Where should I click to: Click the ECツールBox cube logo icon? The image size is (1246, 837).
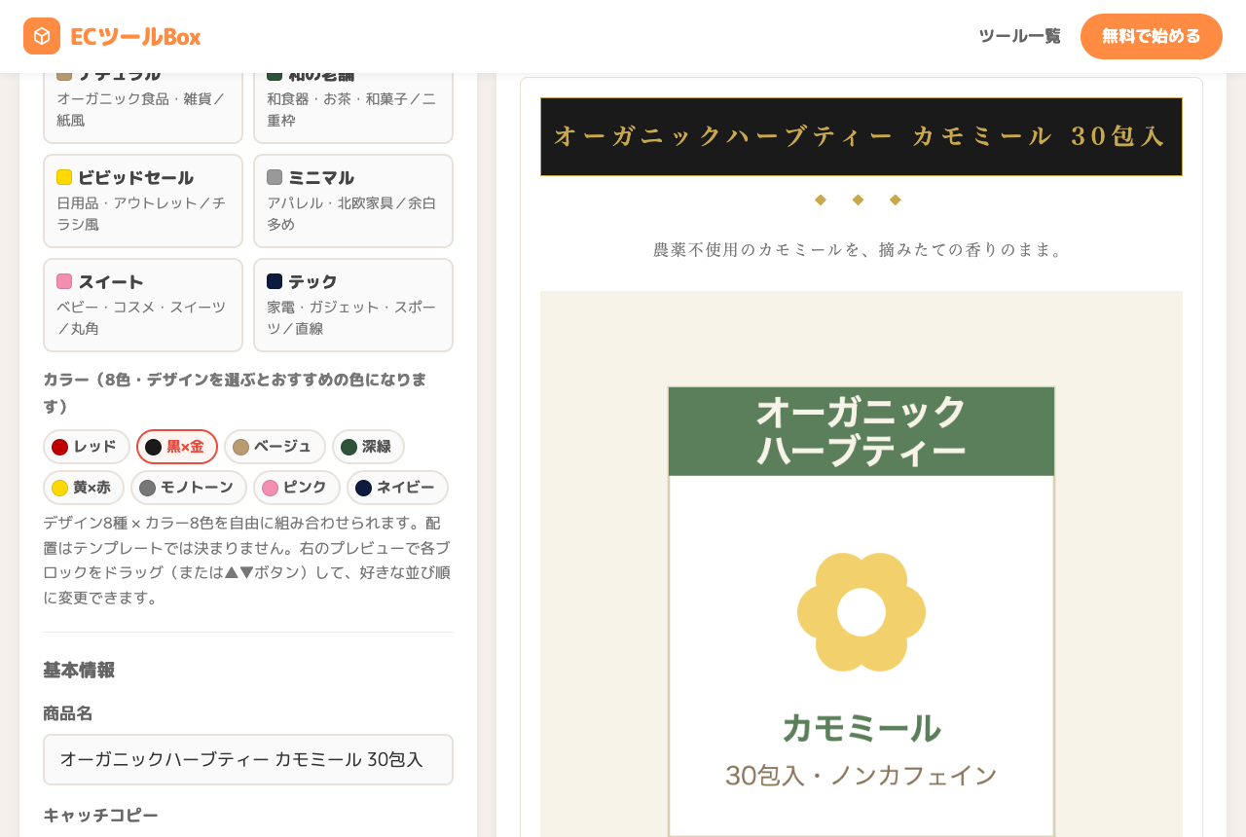tap(42, 36)
